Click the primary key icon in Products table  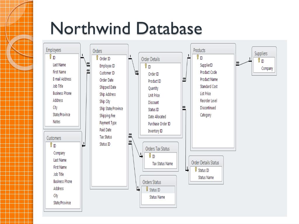(x=198, y=57)
